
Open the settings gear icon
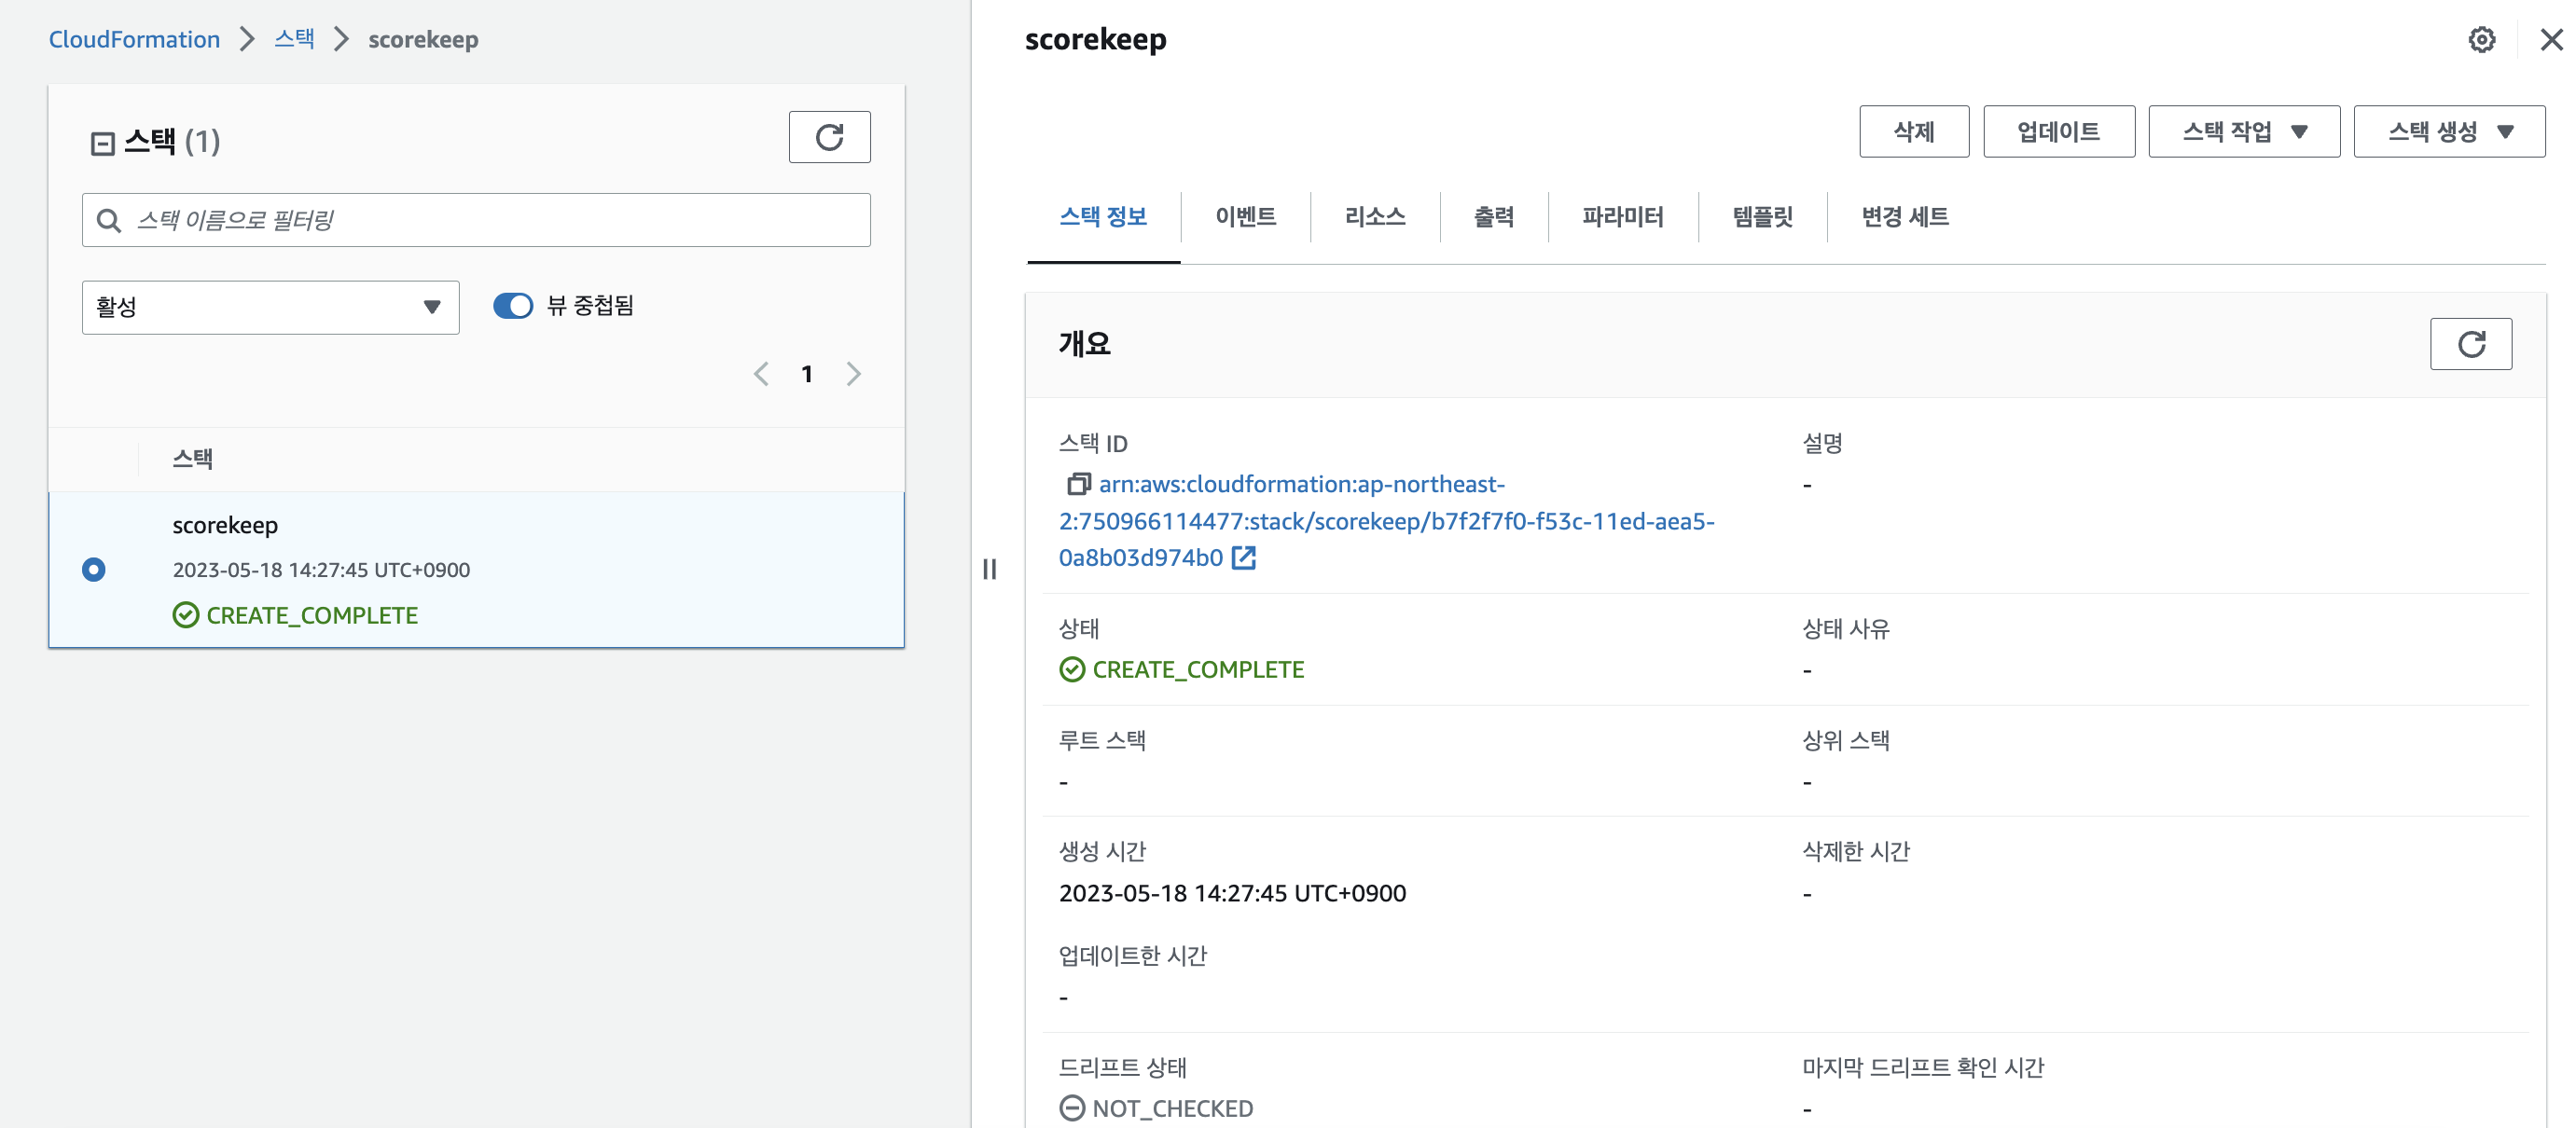pos(2481,40)
